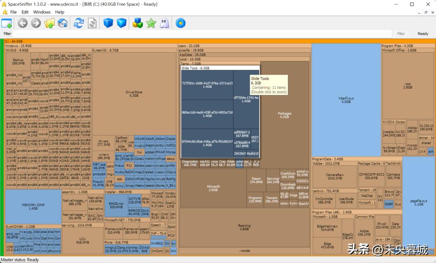Open the File menu

pos(13,12)
